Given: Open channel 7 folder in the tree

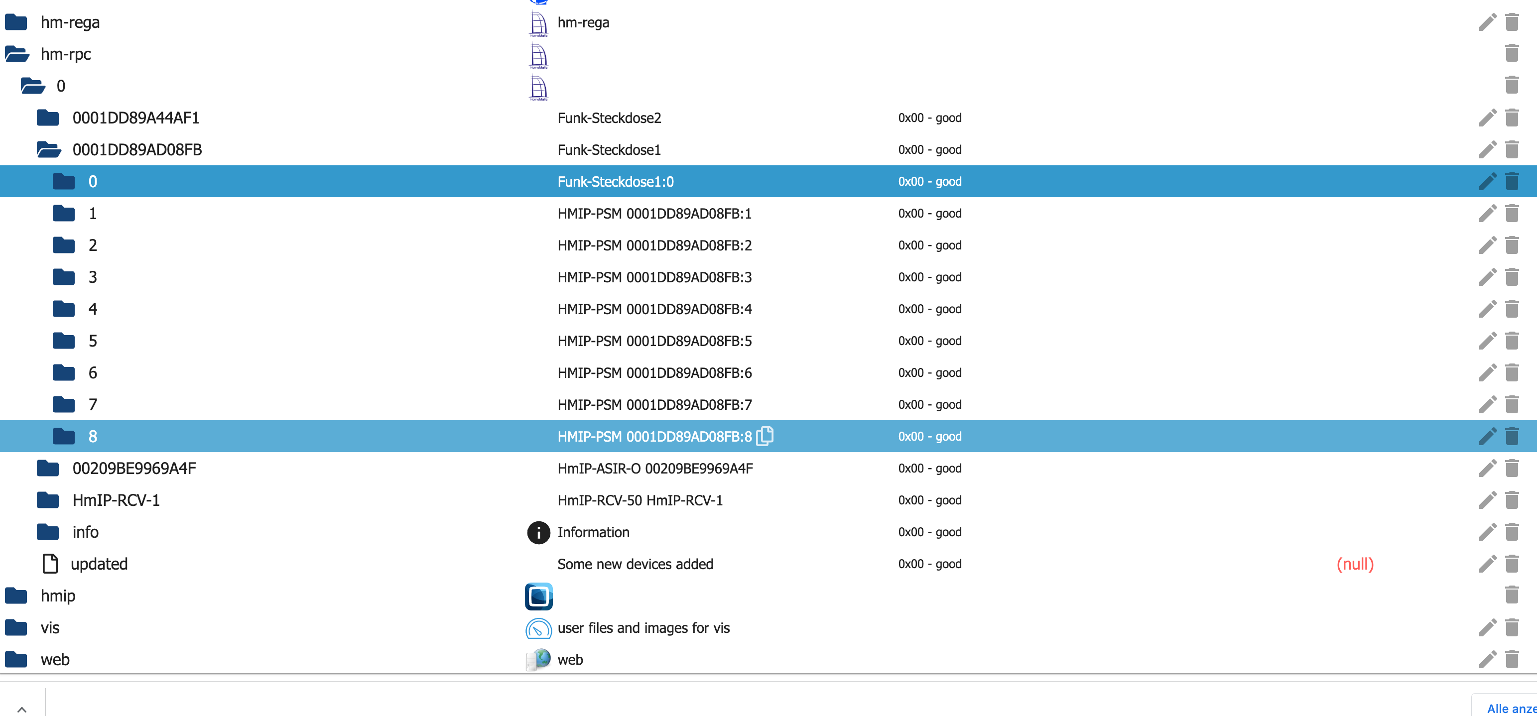Looking at the screenshot, I should [64, 404].
